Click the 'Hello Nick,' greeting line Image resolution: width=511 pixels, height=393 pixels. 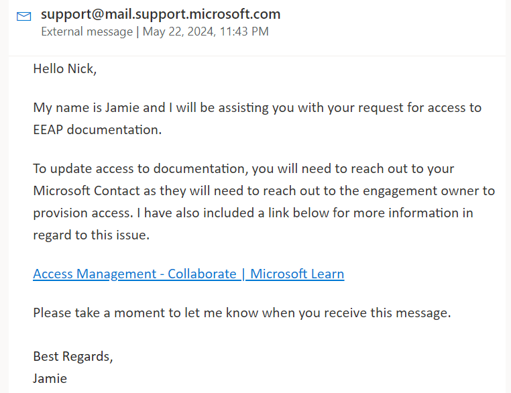[65, 69]
